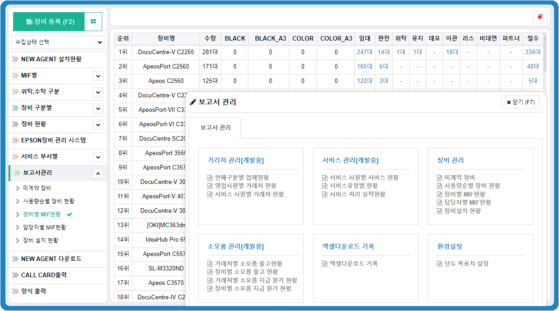Click the 파트너 column header
Viewport: 559px width, 311px height.
tap(511, 38)
